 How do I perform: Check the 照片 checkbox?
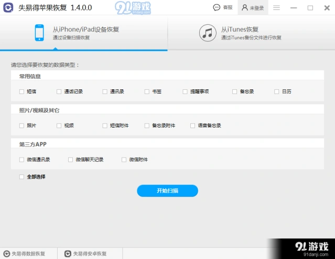(x=21, y=126)
